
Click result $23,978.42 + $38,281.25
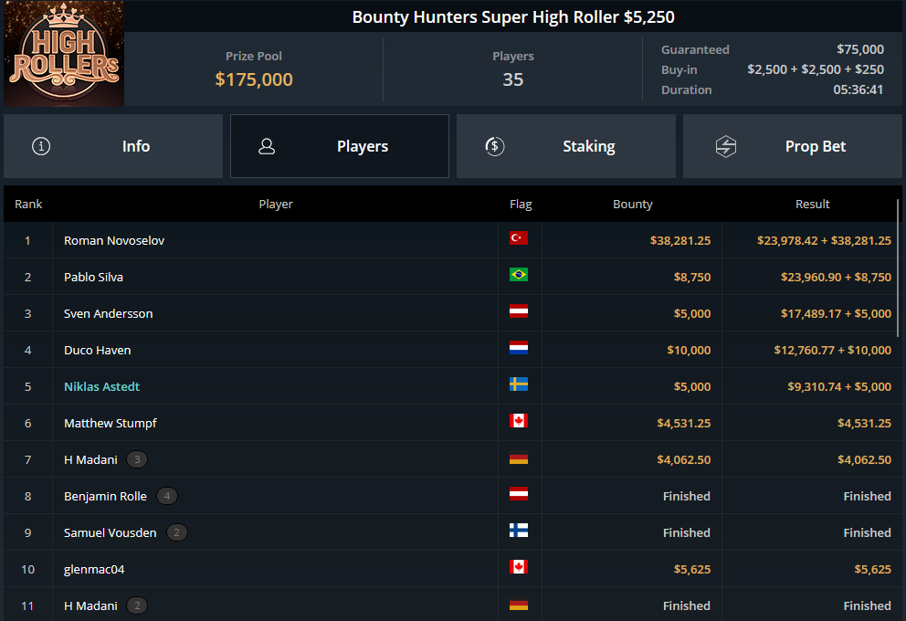coord(824,240)
